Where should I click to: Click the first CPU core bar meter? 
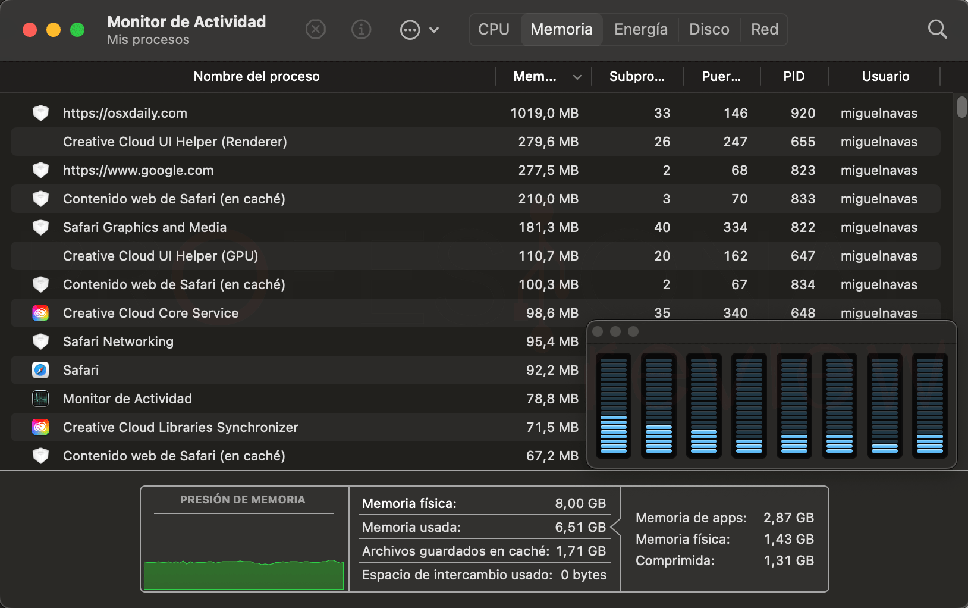[x=614, y=406]
